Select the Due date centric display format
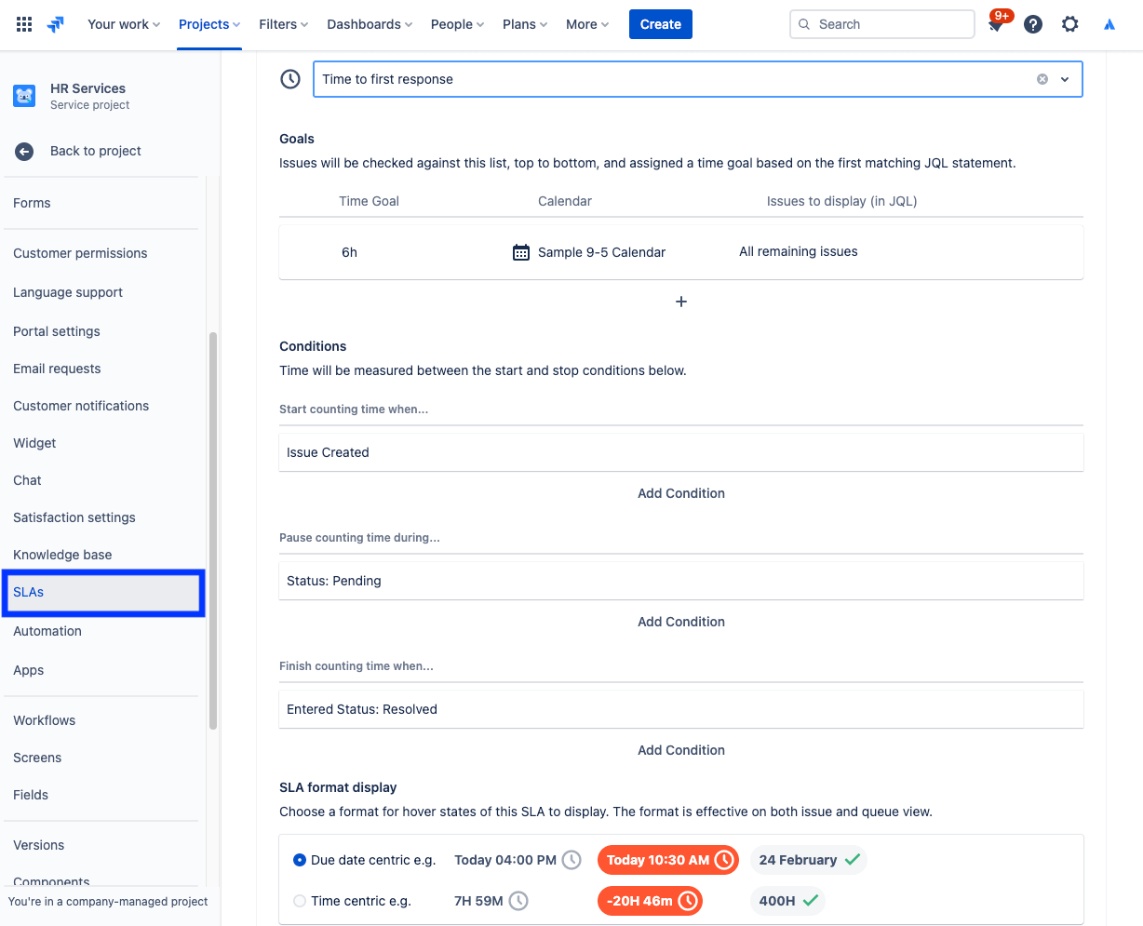 [x=299, y=859]
